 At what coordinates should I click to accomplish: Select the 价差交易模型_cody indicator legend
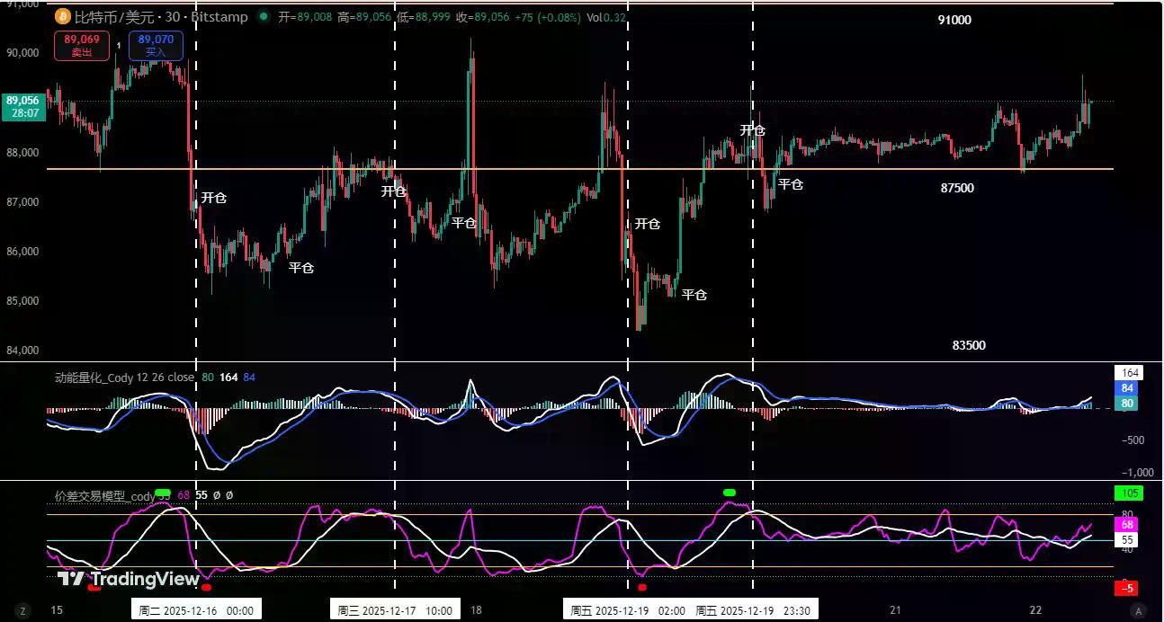(104, 495)
